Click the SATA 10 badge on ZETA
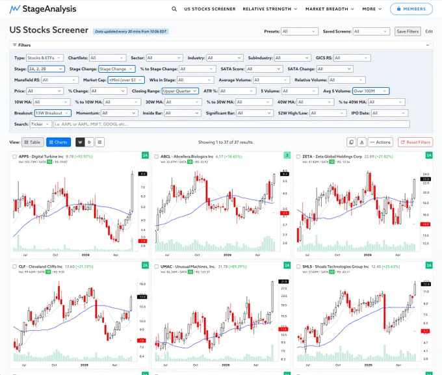442x375 pixels. 332,162
